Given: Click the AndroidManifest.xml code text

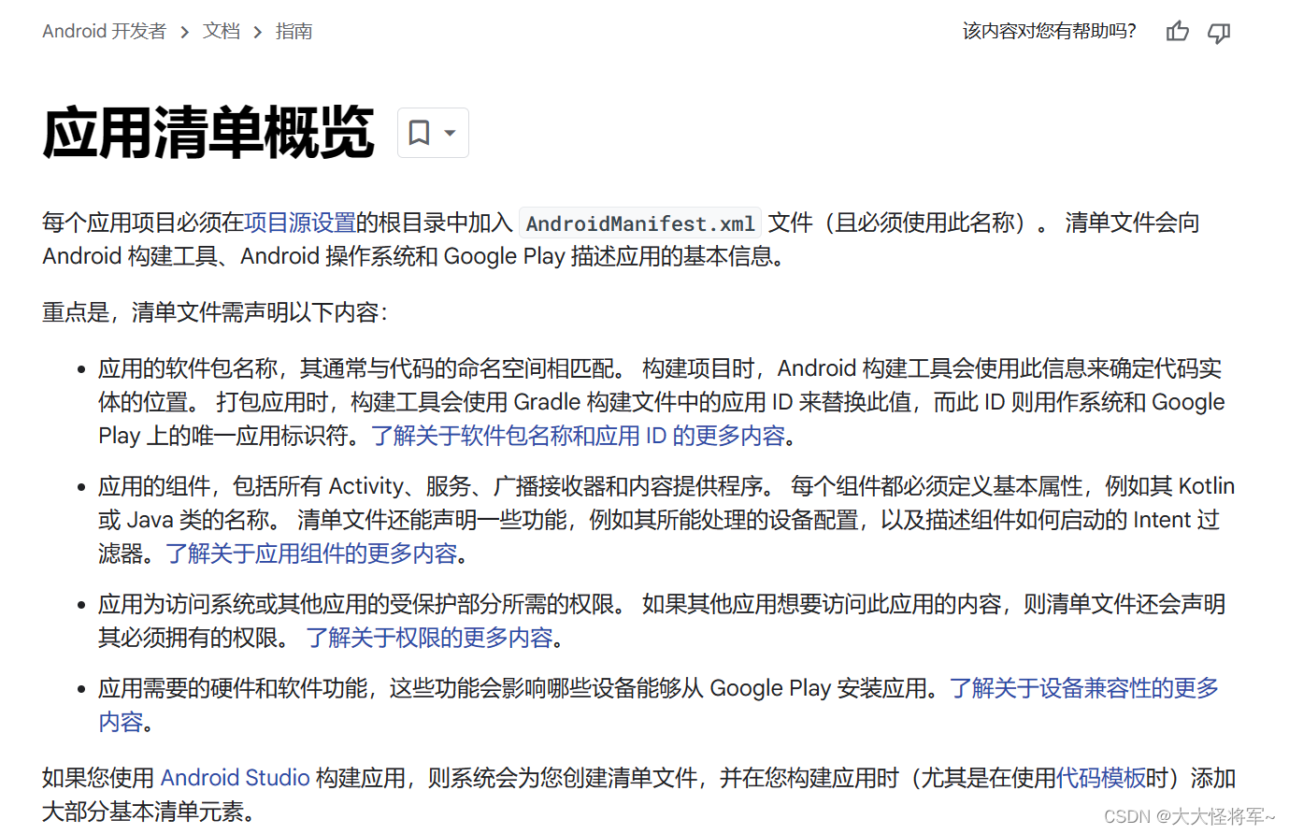Looking at the screenshot, I should pos(640,223).
